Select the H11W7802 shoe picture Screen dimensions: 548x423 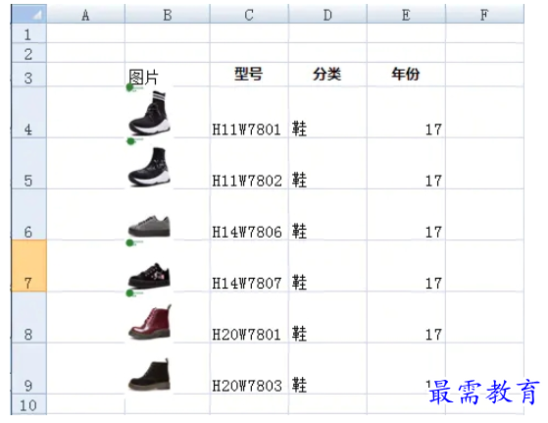coord(150,167)
